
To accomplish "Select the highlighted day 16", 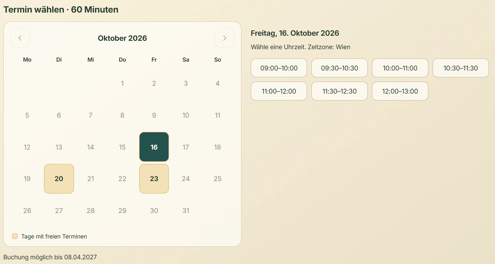I will (154, 147).
